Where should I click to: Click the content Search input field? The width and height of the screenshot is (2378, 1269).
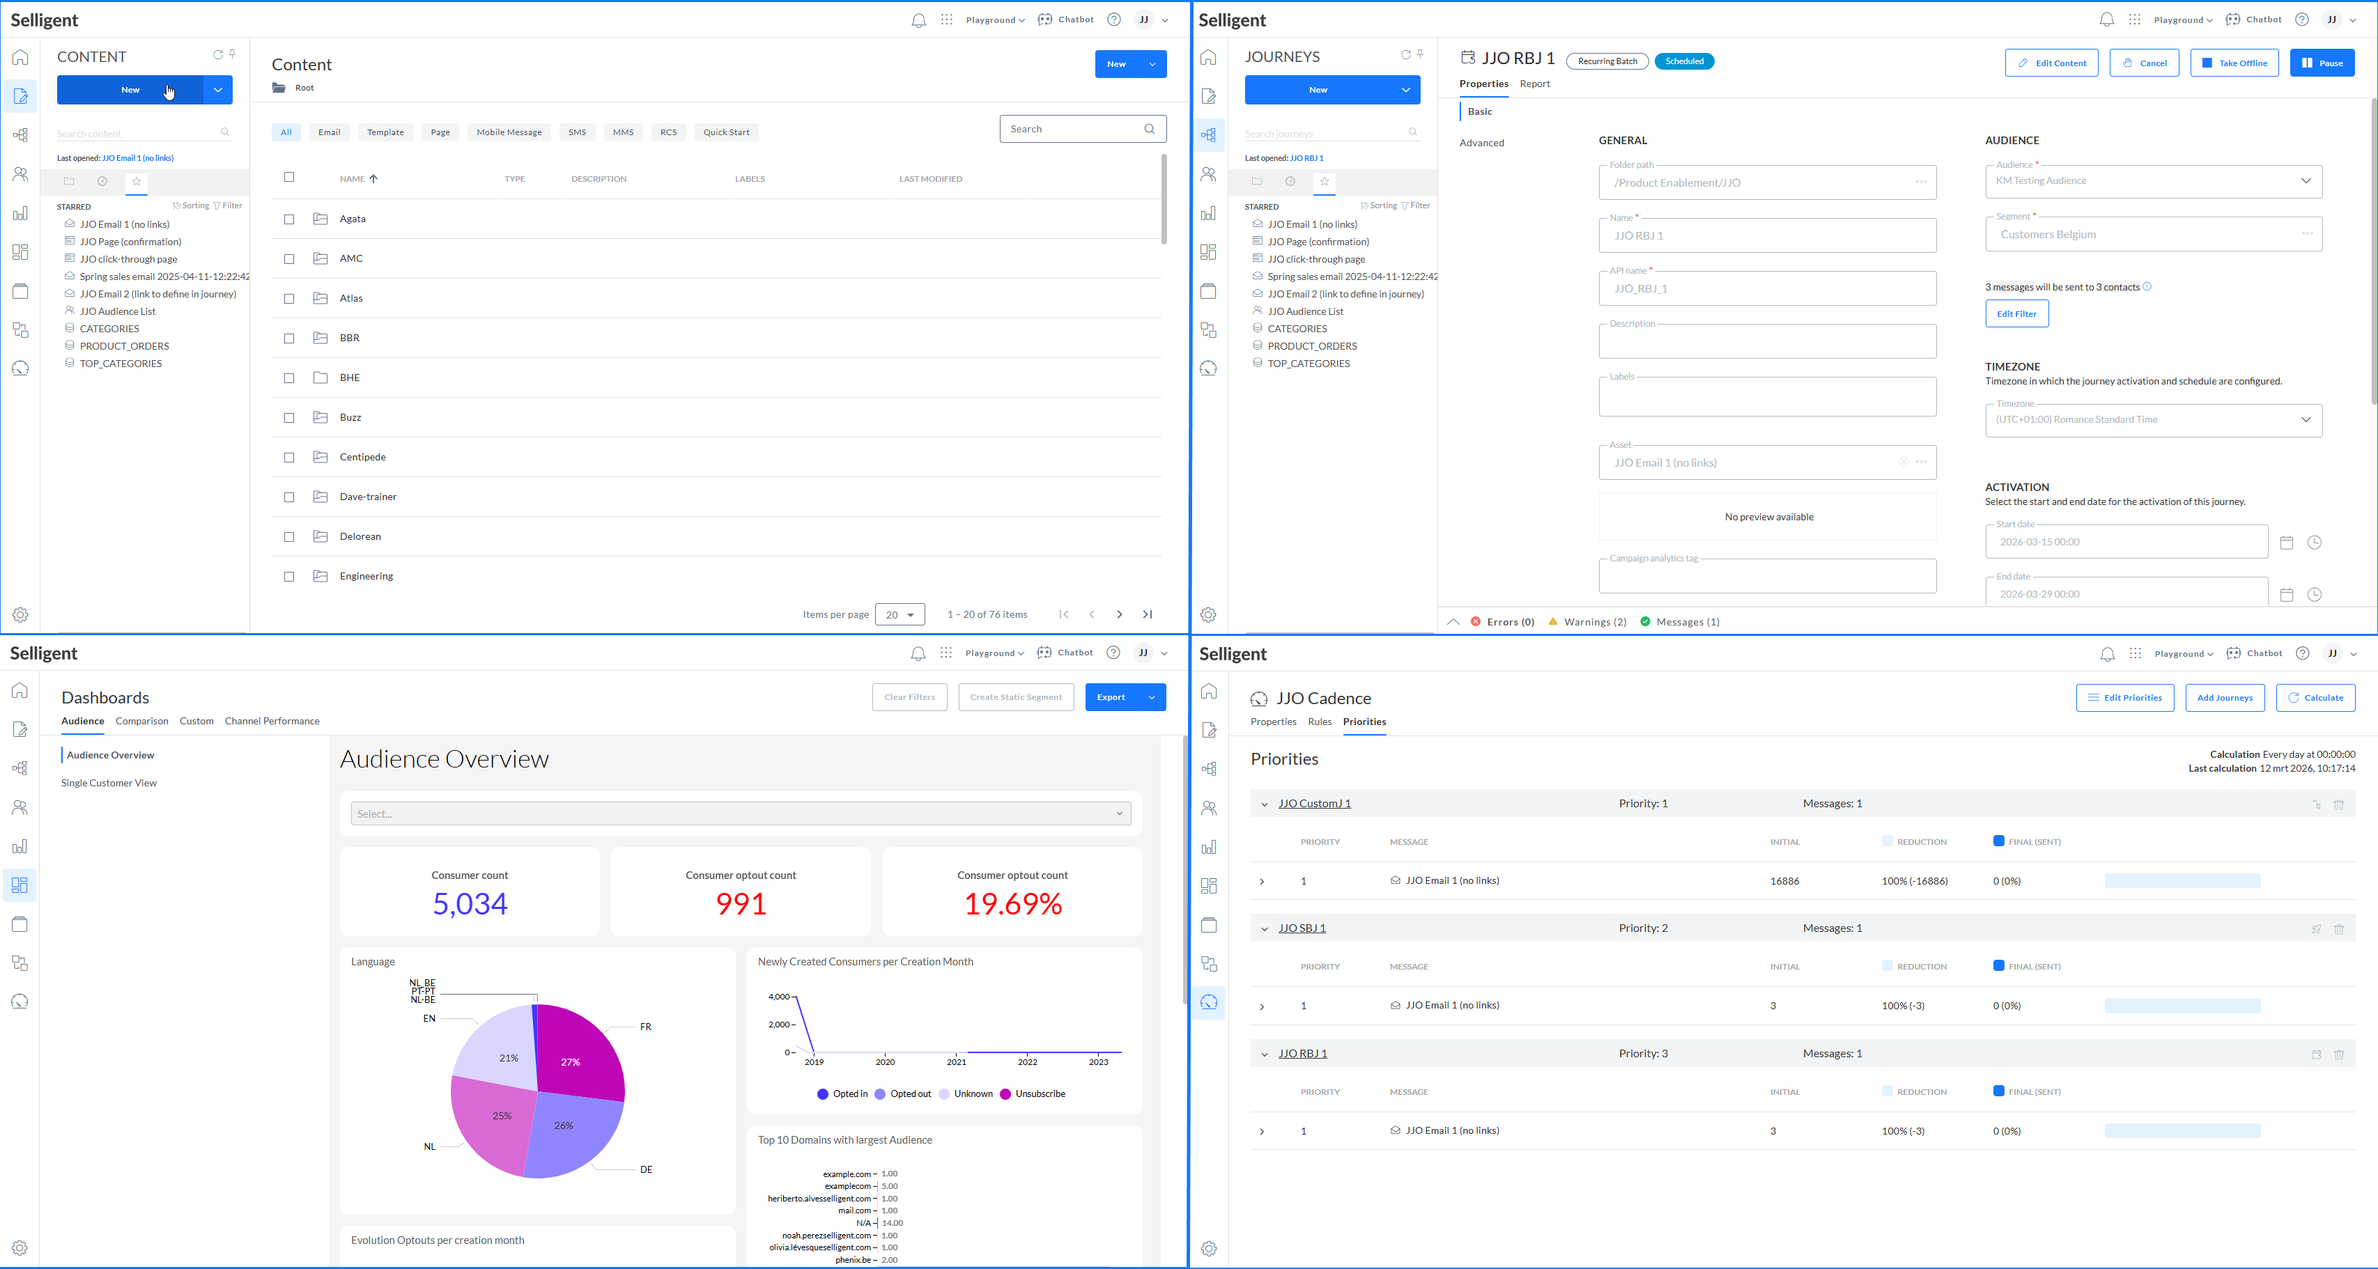pyautogui.click(x=1071, y=130)
